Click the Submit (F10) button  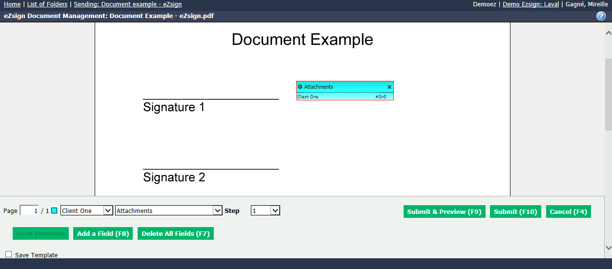[x=515, y=211]
